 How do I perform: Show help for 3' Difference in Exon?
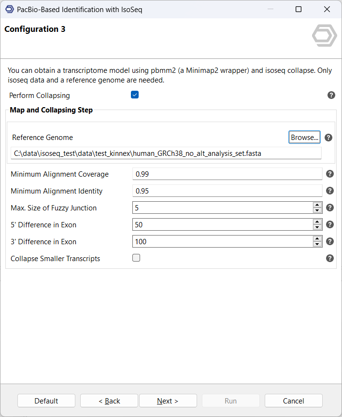[330, 241]
